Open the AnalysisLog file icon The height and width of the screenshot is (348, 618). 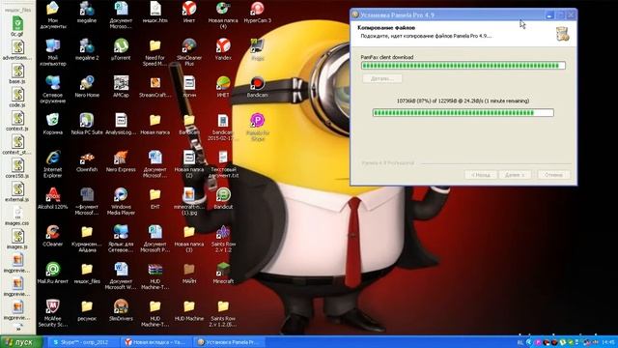click(x=121, y=124)
